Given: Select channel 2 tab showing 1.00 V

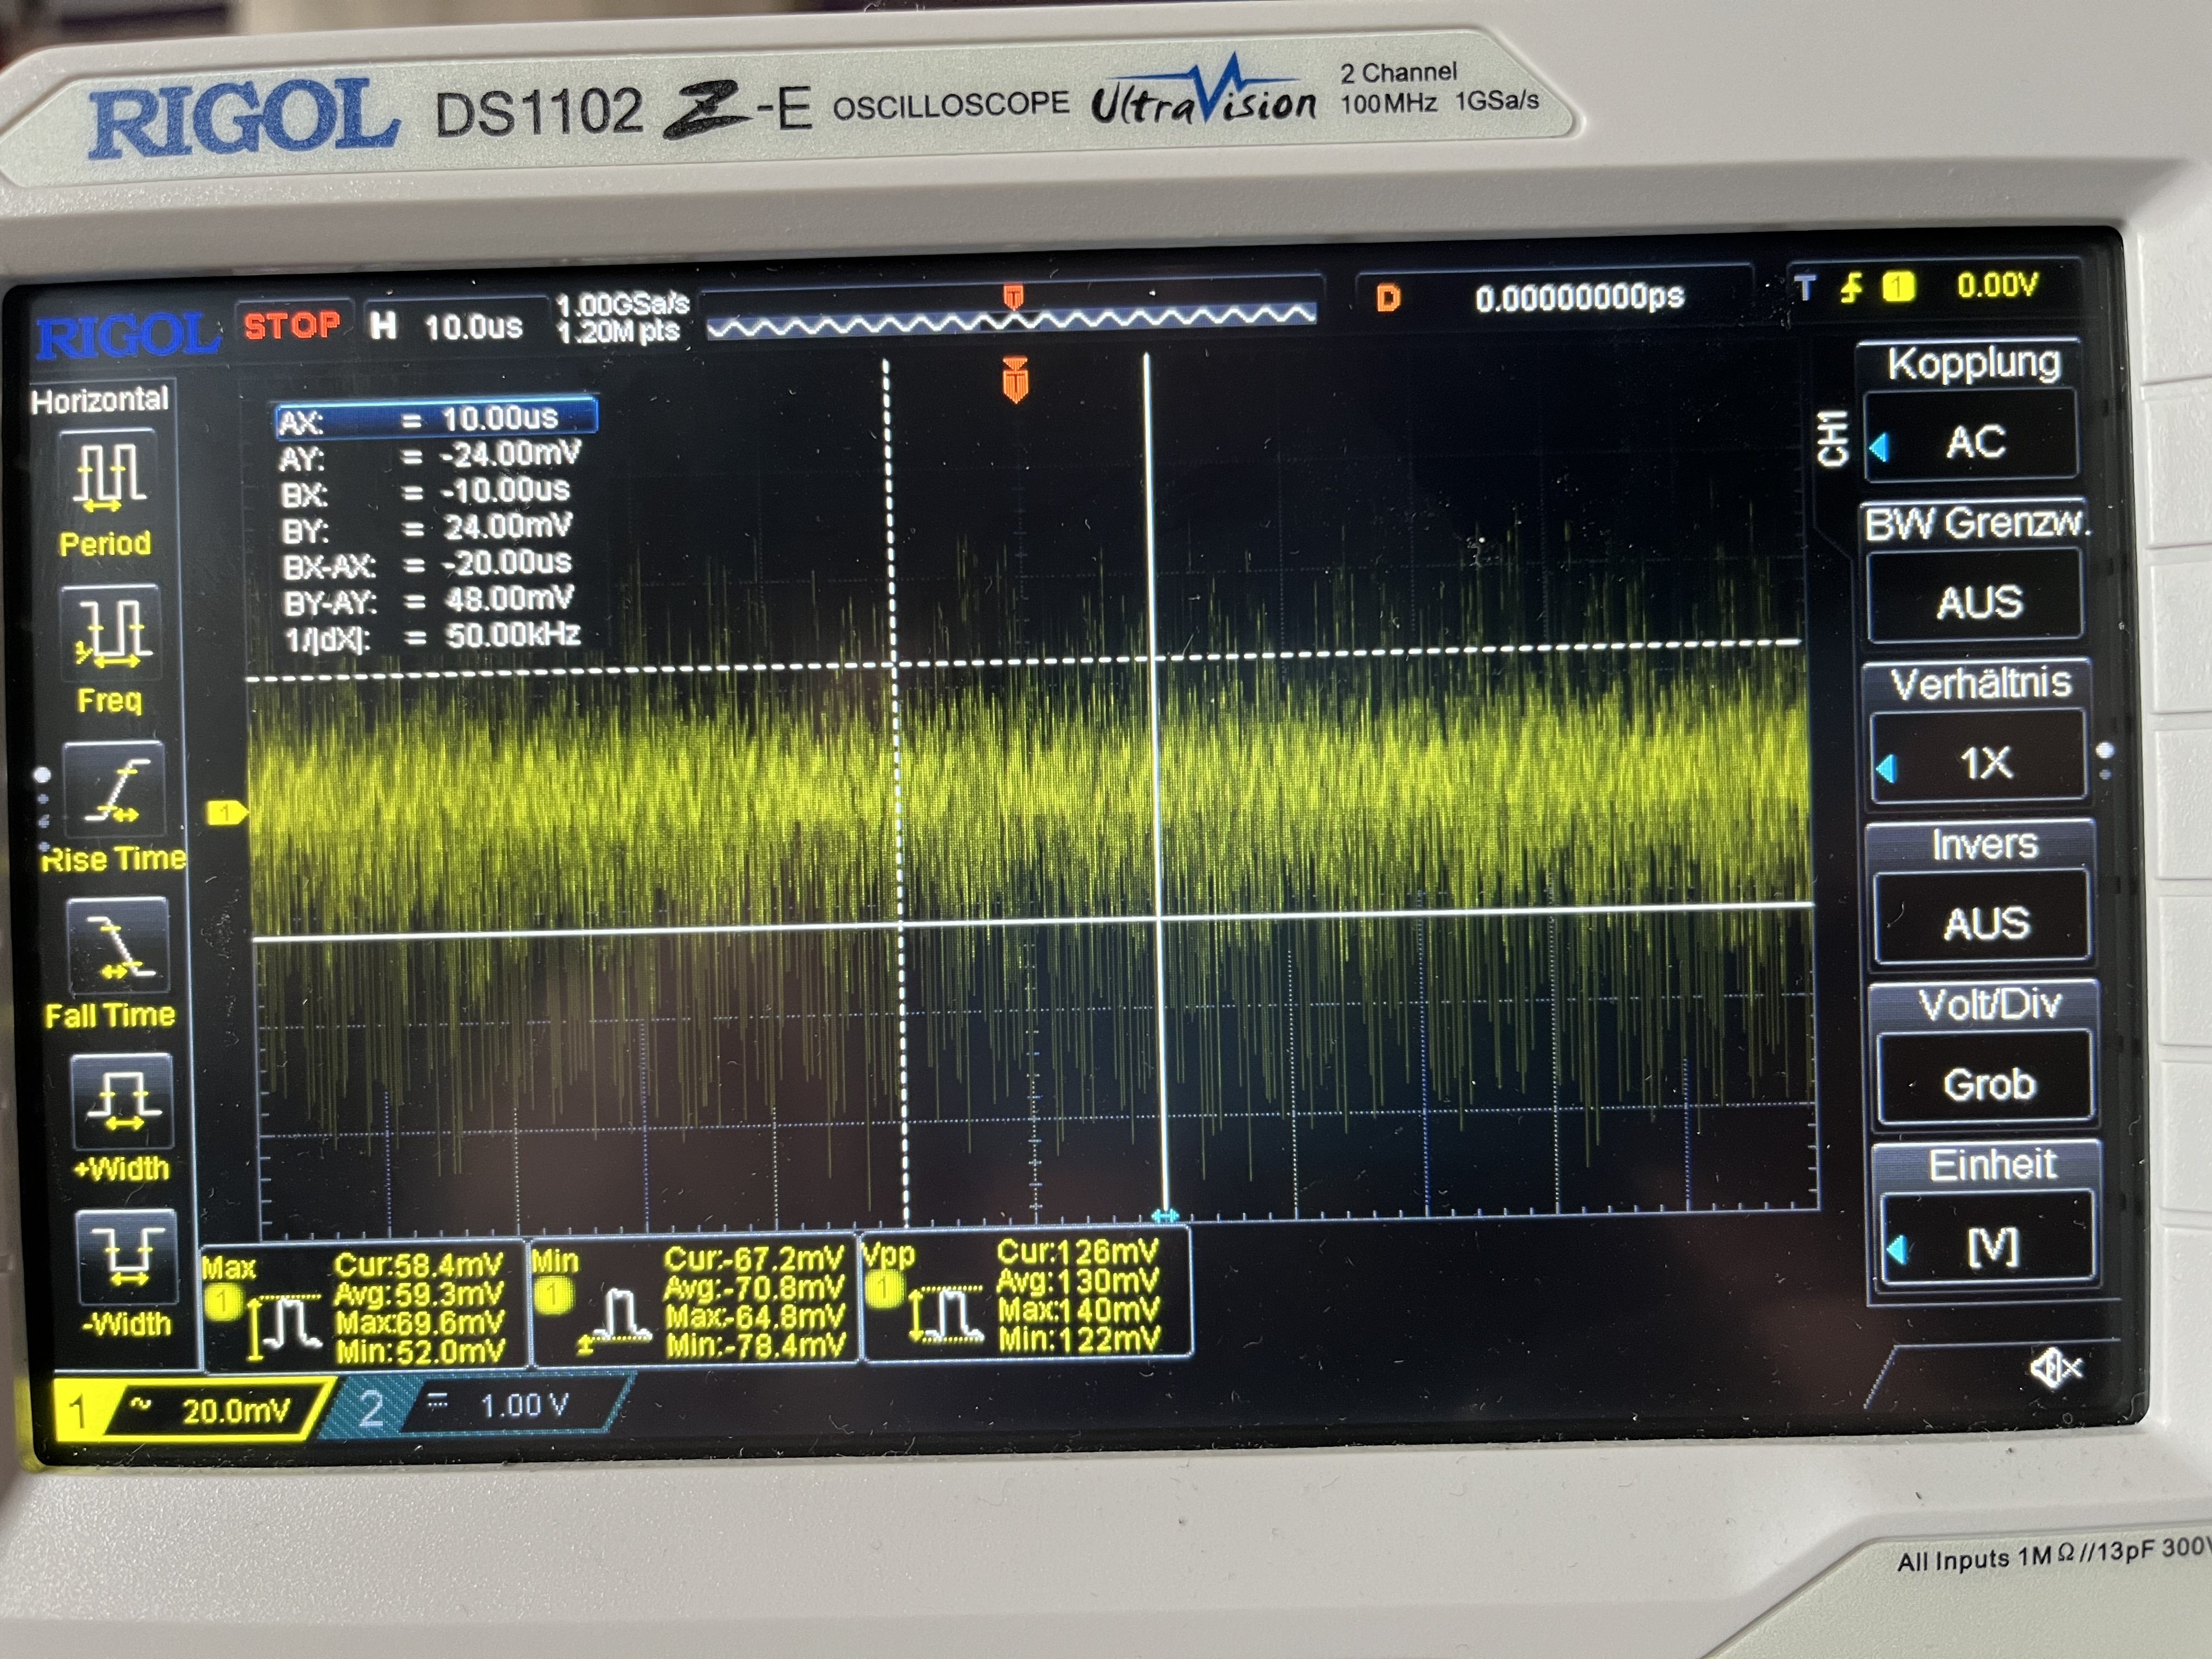Looking at the screenshot, I should pos(480,1406).
